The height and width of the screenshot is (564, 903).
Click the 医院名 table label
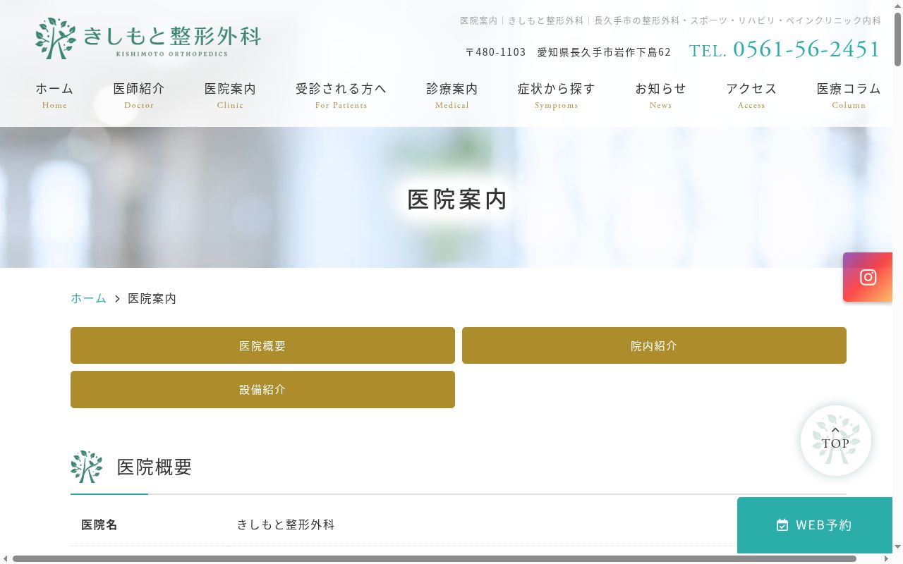click(x=99, y=525)
